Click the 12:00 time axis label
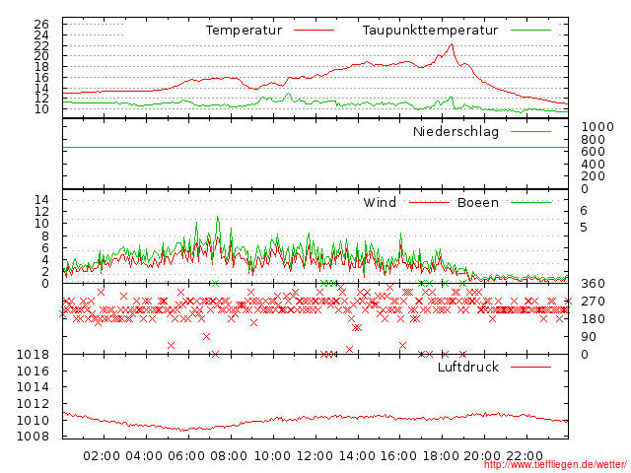This screenshot has width=631, height=473. 315,456
